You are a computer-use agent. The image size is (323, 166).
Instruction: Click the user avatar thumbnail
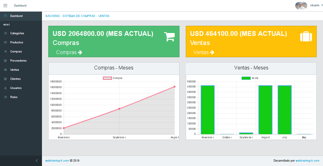pyautogui.click(x=301, y=6)
